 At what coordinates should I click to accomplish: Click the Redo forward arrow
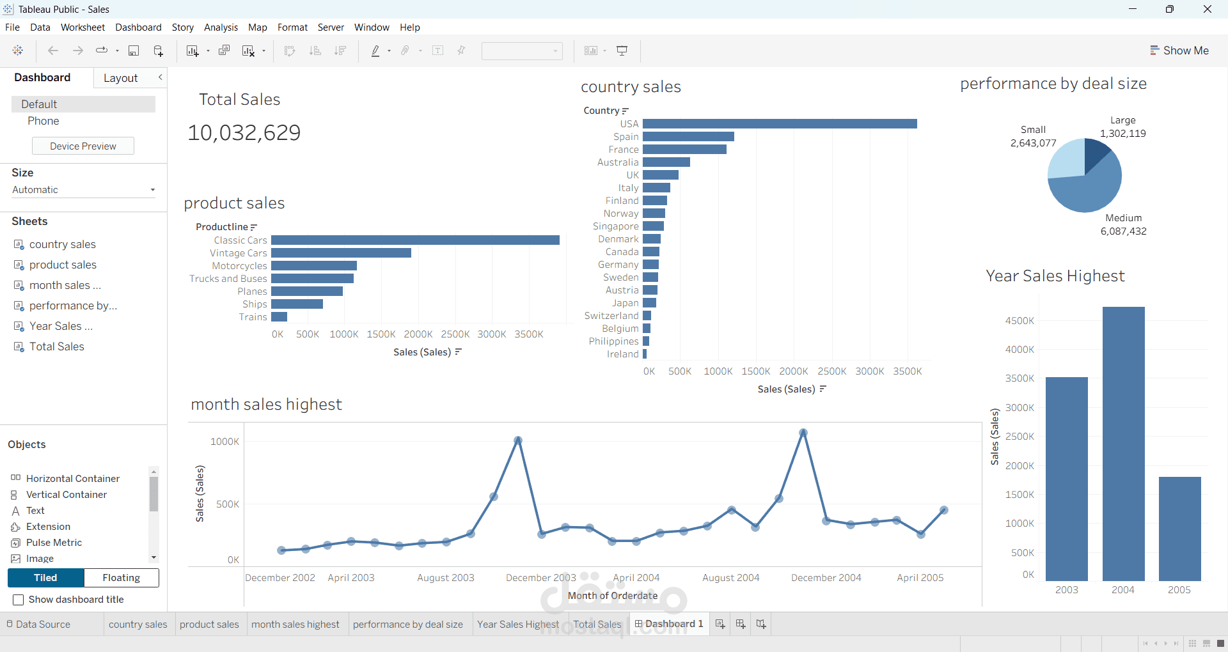pyautogui.click(x=78, y=50)
